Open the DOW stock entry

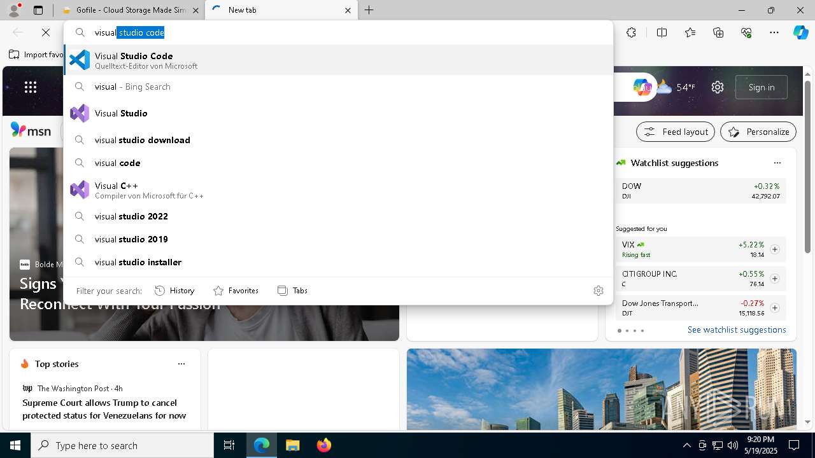point(701,191)
